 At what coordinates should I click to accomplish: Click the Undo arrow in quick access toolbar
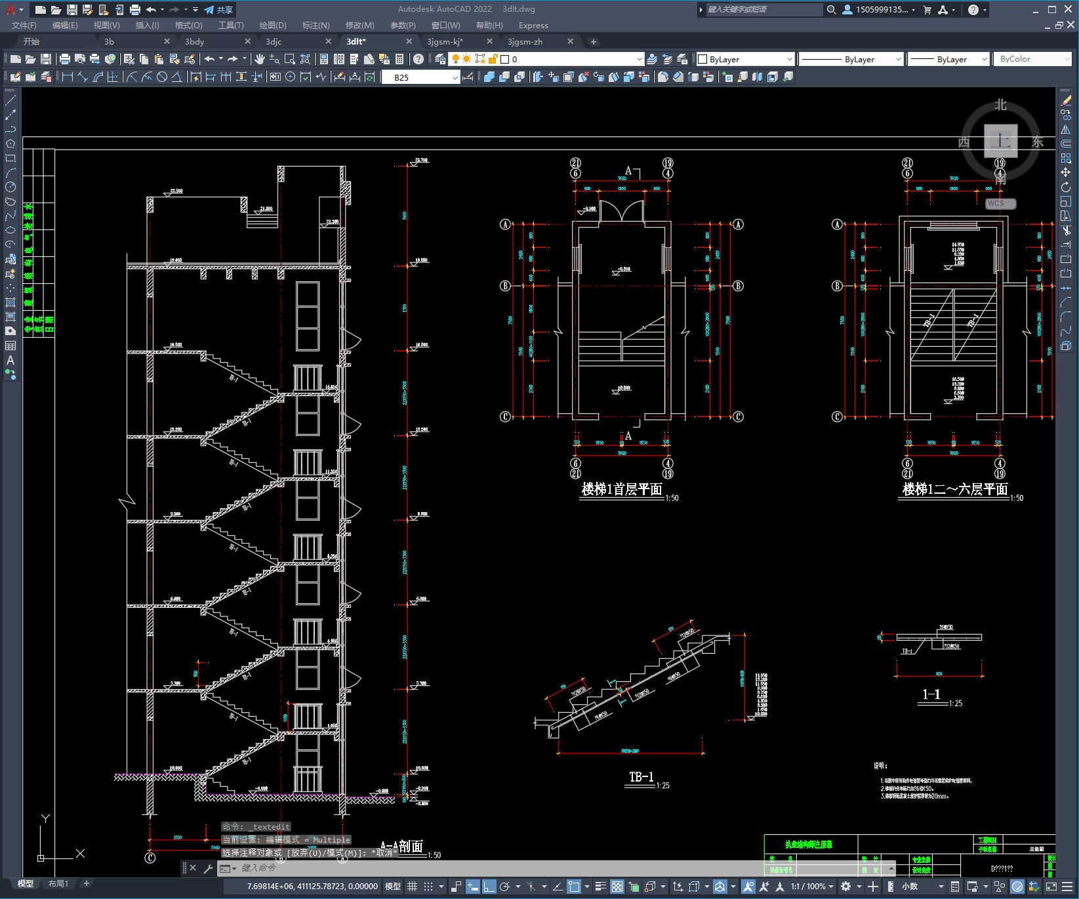point(152,10)
